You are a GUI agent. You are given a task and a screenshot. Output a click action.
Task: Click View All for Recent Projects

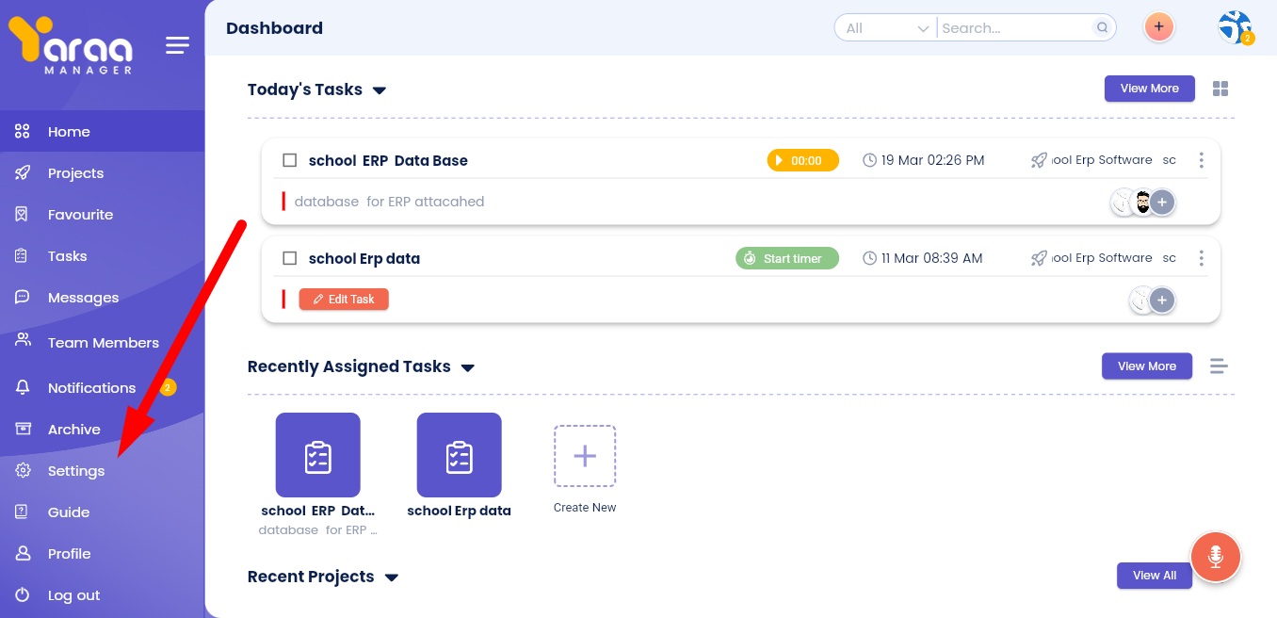click(x=1154, y=576)
